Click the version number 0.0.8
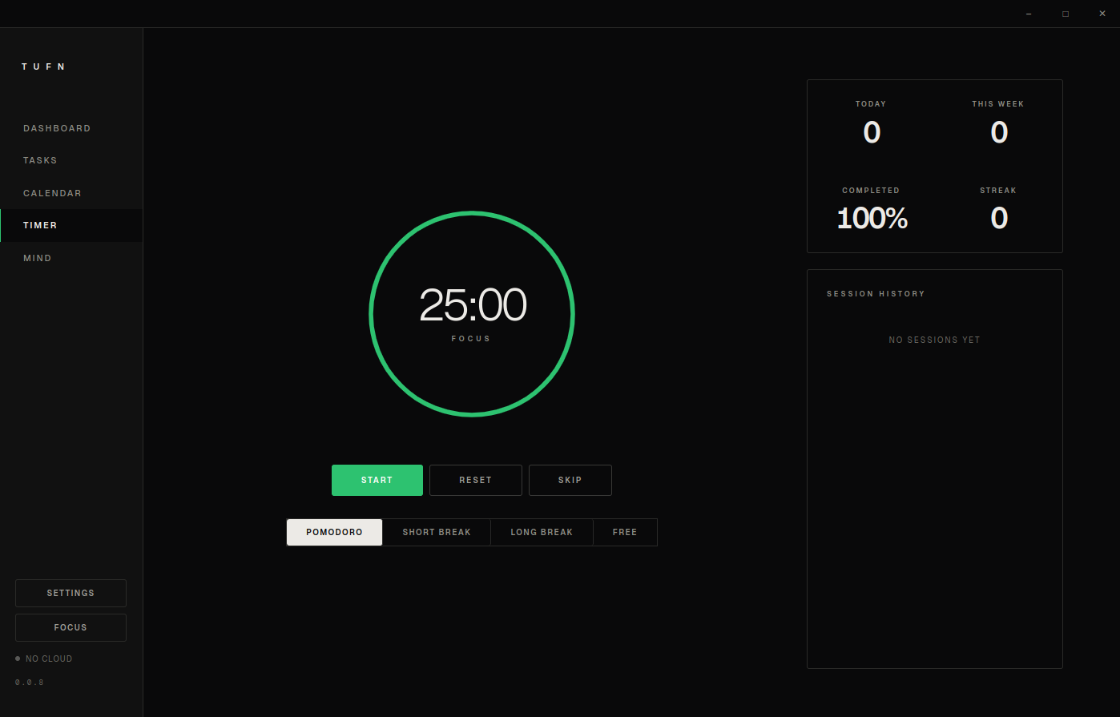Viewport: 1120px width, 717px height. [30, 682]
